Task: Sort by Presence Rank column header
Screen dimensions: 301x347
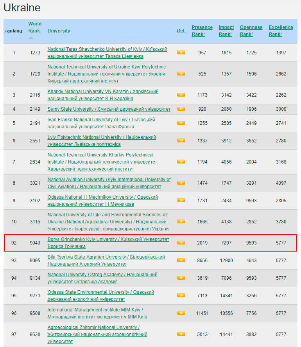Action: click(202, 31)
